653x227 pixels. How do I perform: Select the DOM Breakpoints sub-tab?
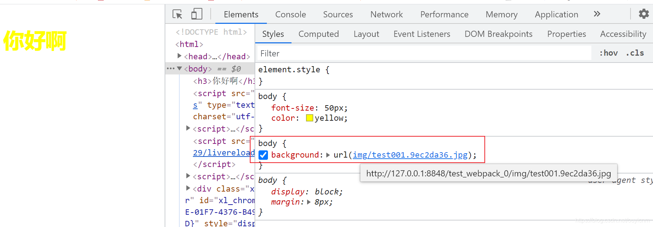click(499, 34)
